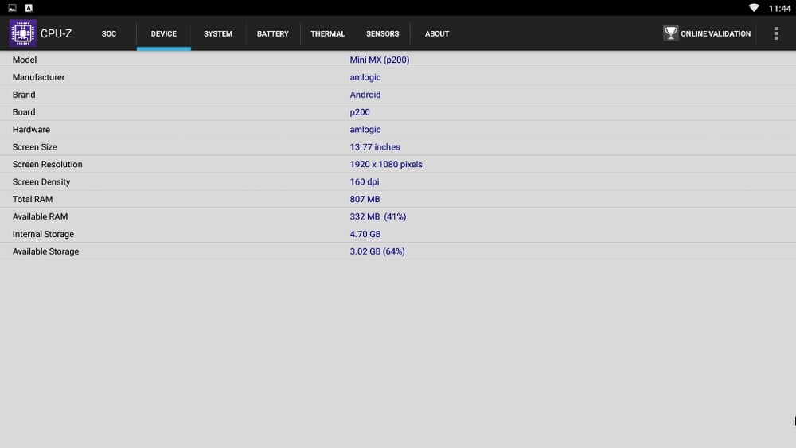Click the value 4.70 GB
Image resolution: width=796 pixels, height=448 pixels.
tap(365, 234)
